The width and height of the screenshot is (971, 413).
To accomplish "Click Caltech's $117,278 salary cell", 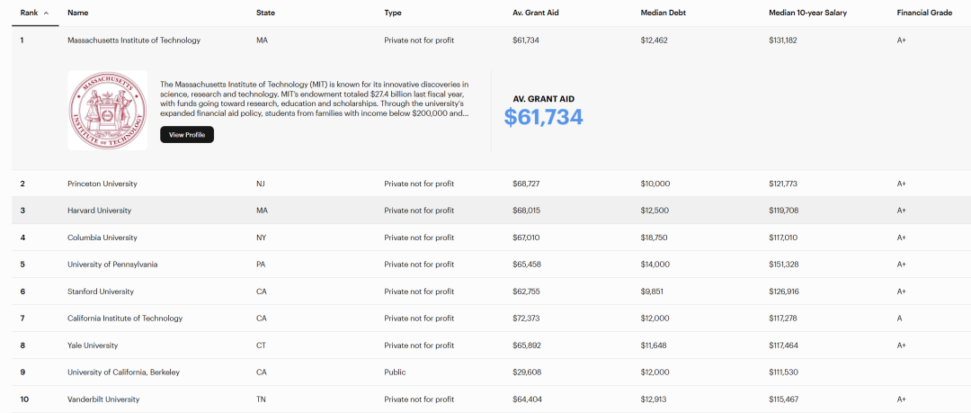I will [783, 319].
